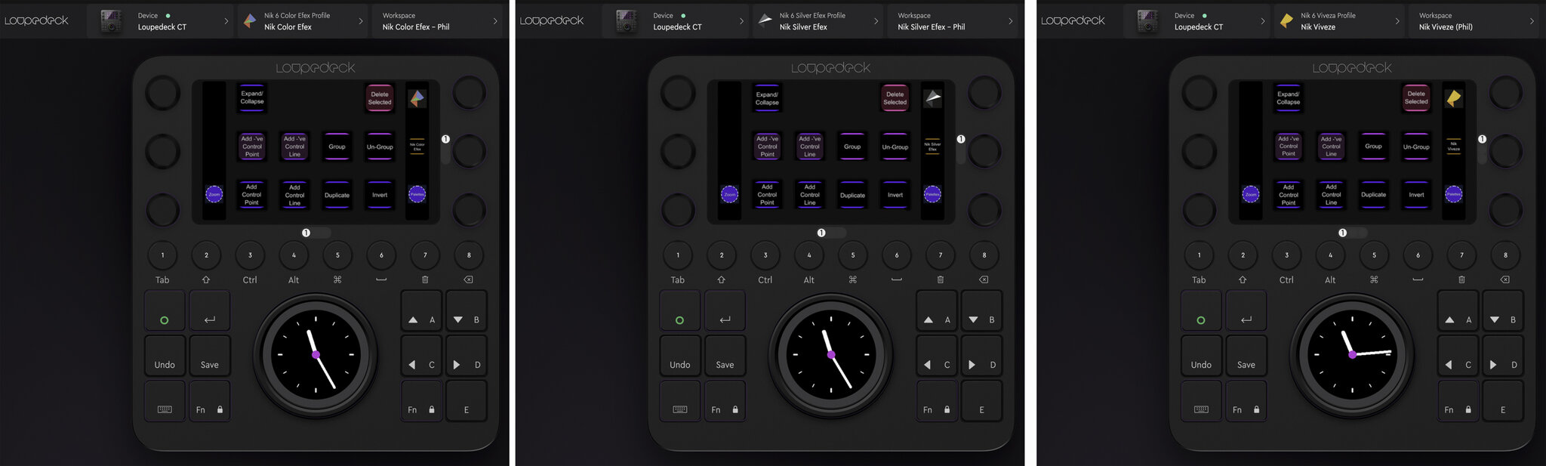Select the Nik Viveze (Phil) workspace header
The image size is (1546, 466).
click(1475, 21)
